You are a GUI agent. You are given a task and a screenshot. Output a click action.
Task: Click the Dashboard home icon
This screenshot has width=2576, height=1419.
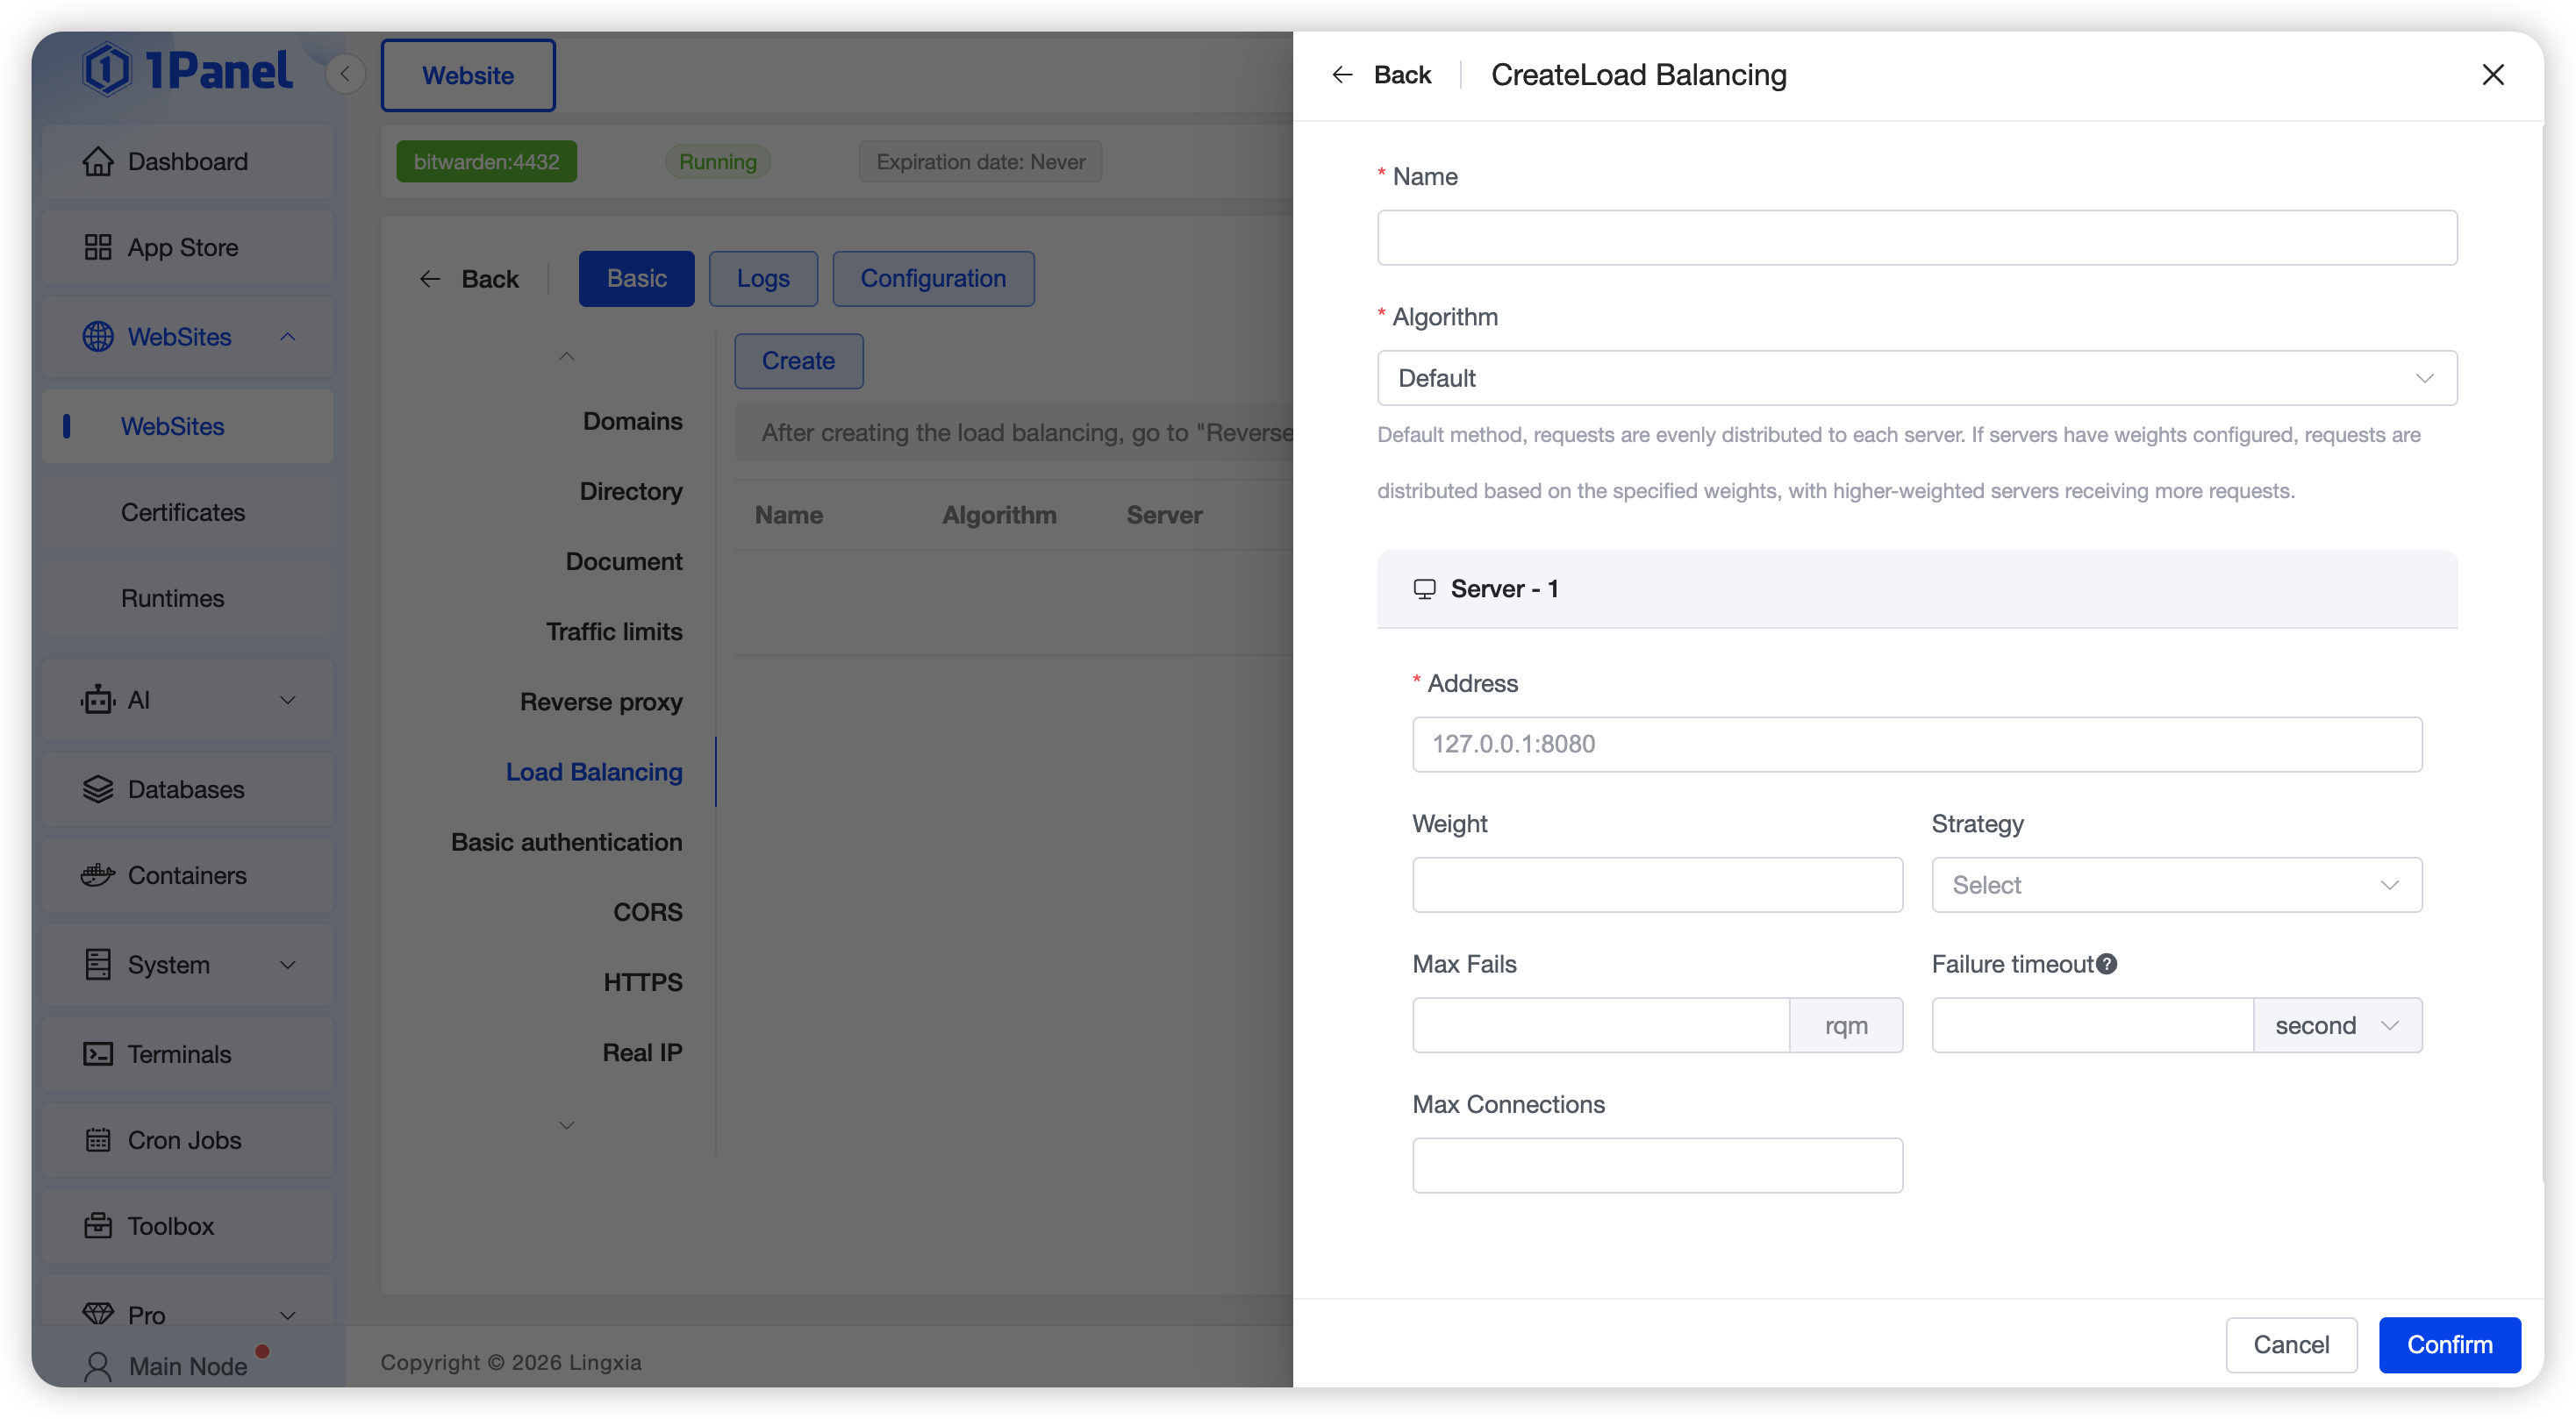pyautogui.click(x=97, y=160)
